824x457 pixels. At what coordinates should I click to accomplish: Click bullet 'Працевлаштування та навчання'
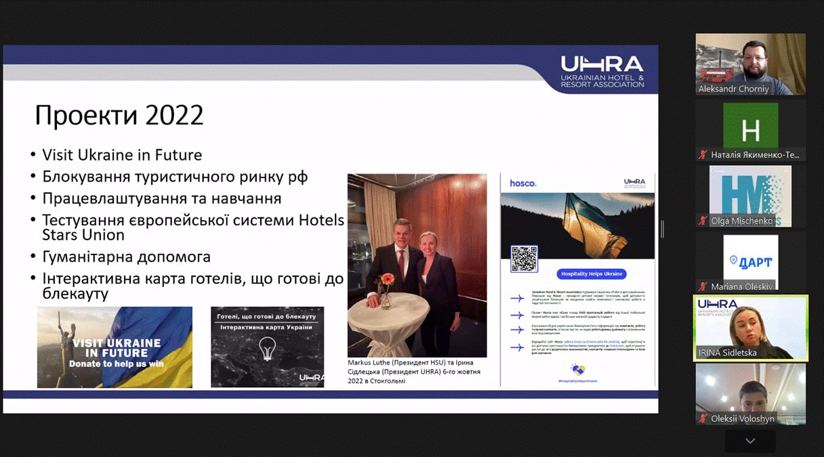coord(161,198)
